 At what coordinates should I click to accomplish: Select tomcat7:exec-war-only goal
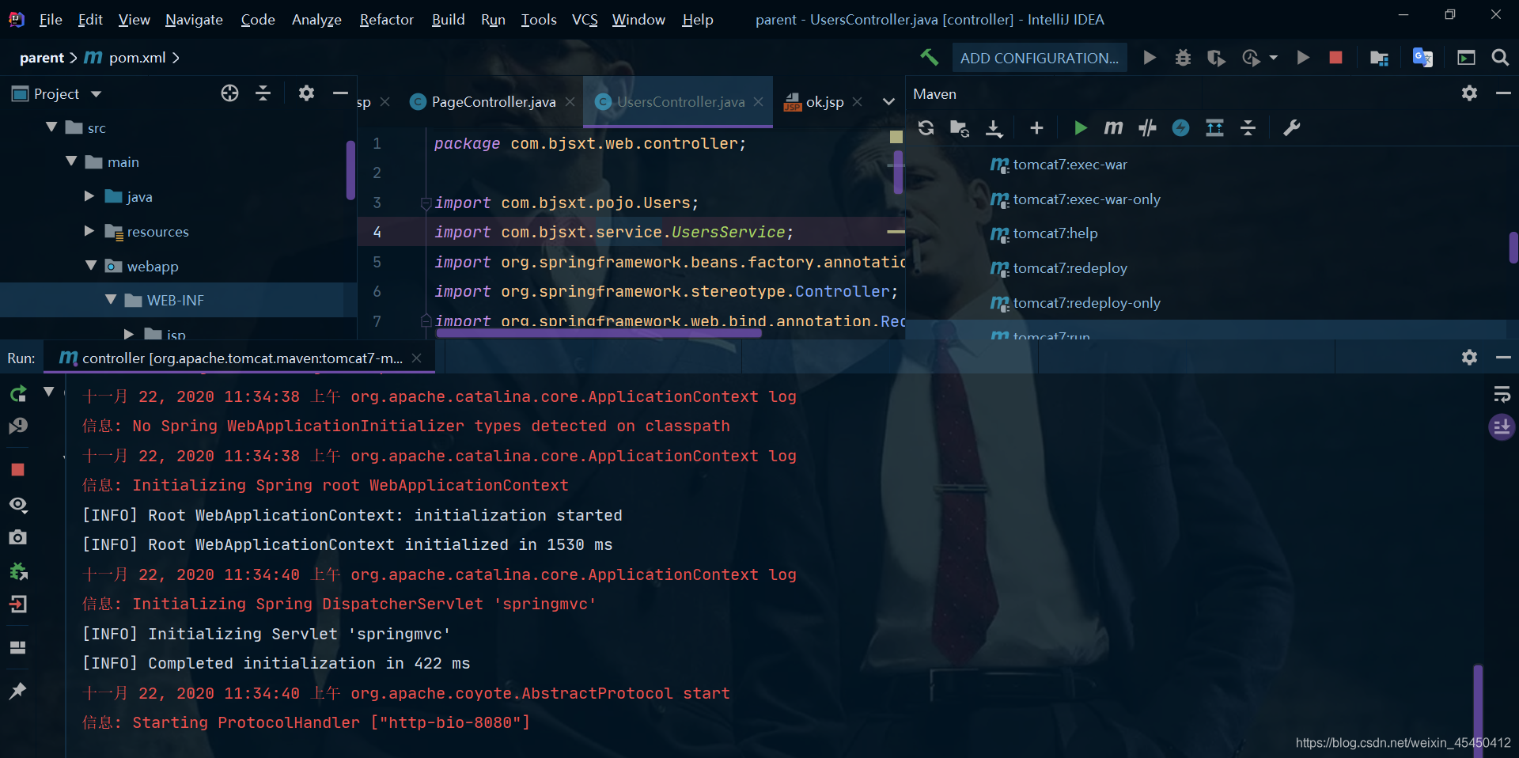[1086, 199]
